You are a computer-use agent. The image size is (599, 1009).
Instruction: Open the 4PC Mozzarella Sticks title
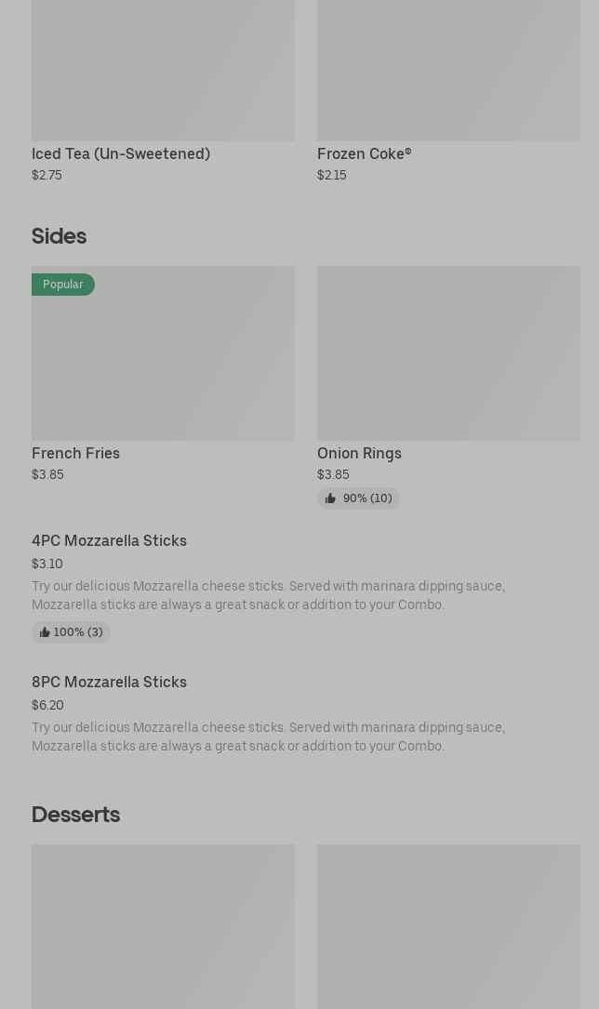(x=109, y=541)
